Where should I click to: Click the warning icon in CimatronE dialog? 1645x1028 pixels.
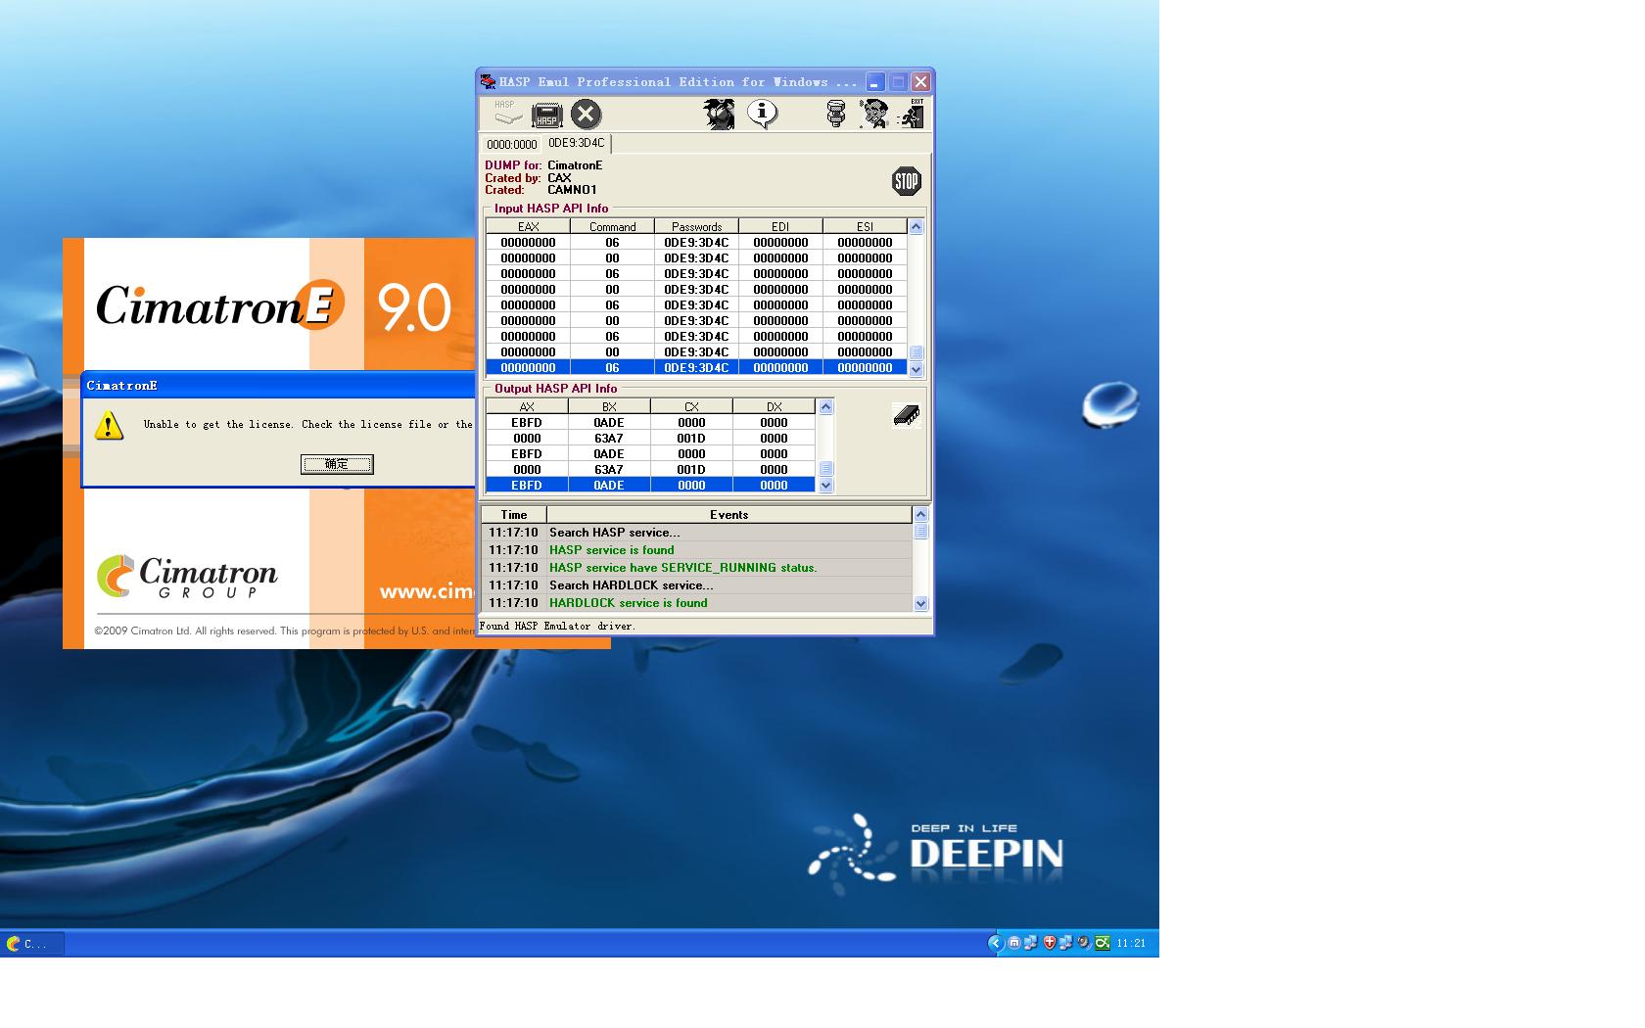tap(109, 425)
